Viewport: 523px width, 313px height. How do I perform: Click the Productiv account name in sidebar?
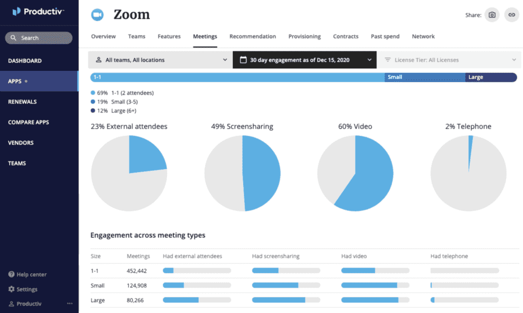click(x=29, y=304)
